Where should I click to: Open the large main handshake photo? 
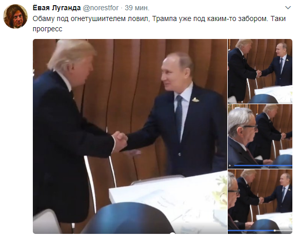(130, 136)
